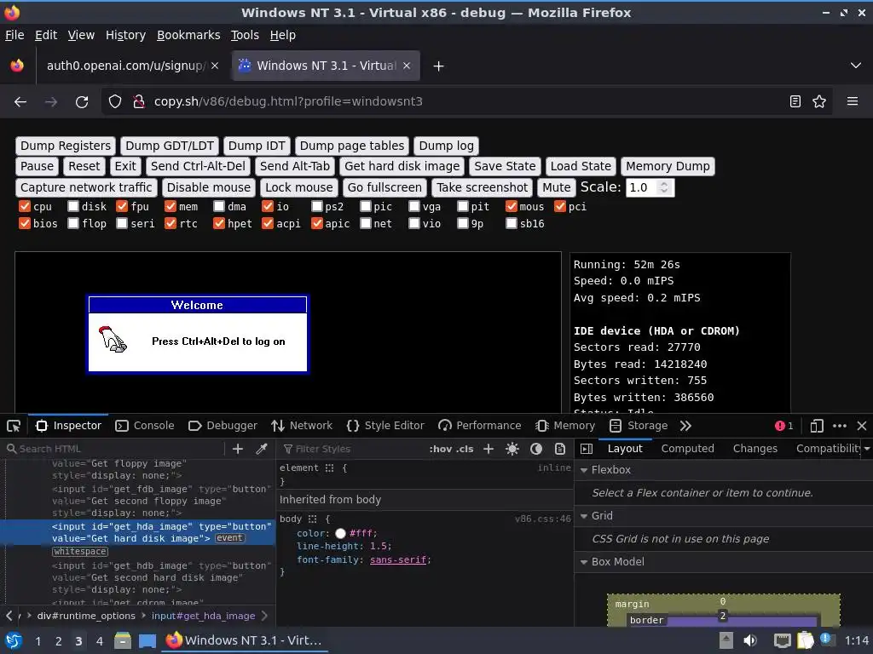Switch to the Network tab
The height and width of the screenshot is (654, 873).
(x=302, y=426)
